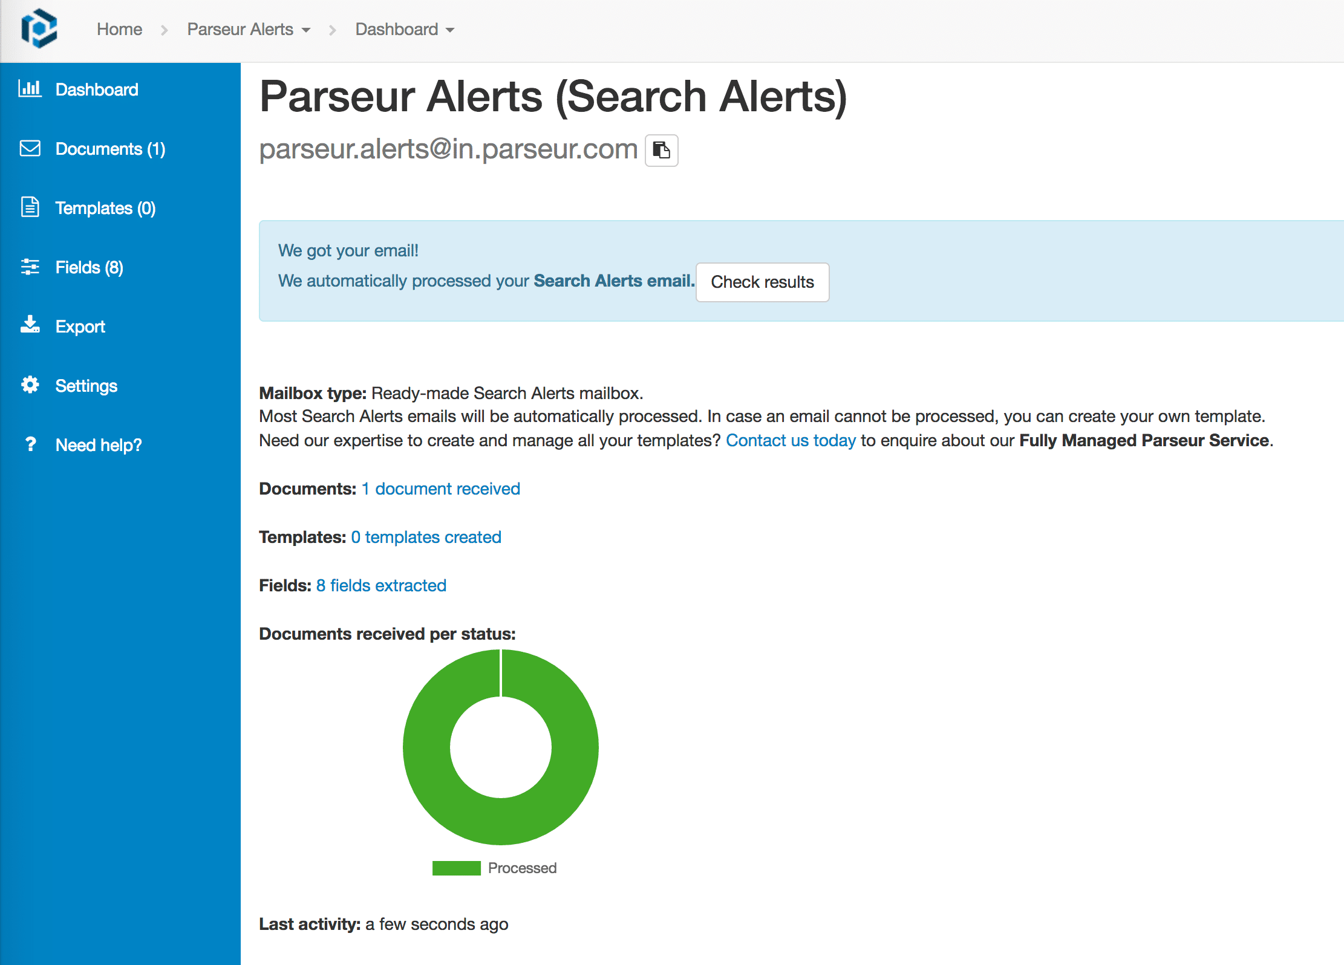
Task: Open the Contact us today link
Action: pyautogui.click(x=791, y=440)
